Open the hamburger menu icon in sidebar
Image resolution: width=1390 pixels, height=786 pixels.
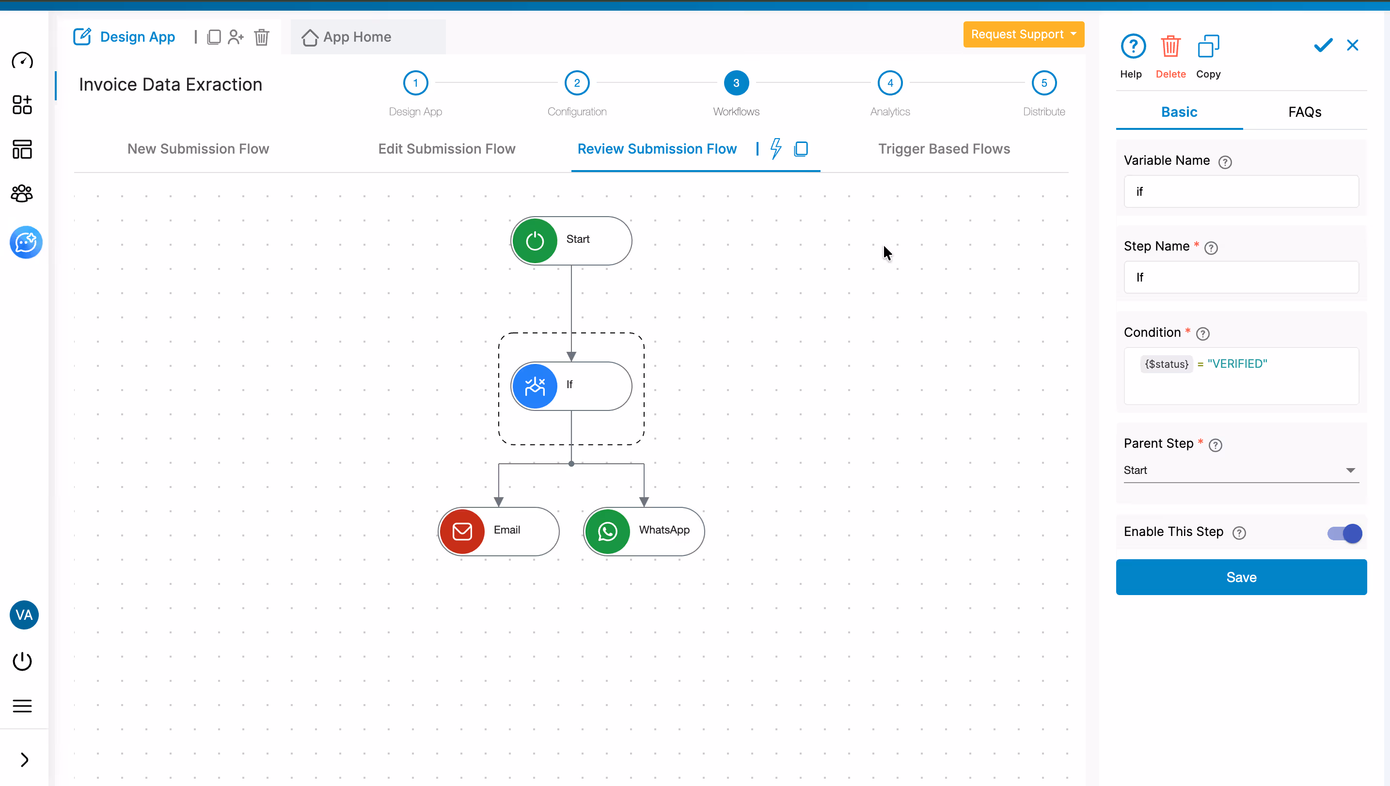coord(22,706)
